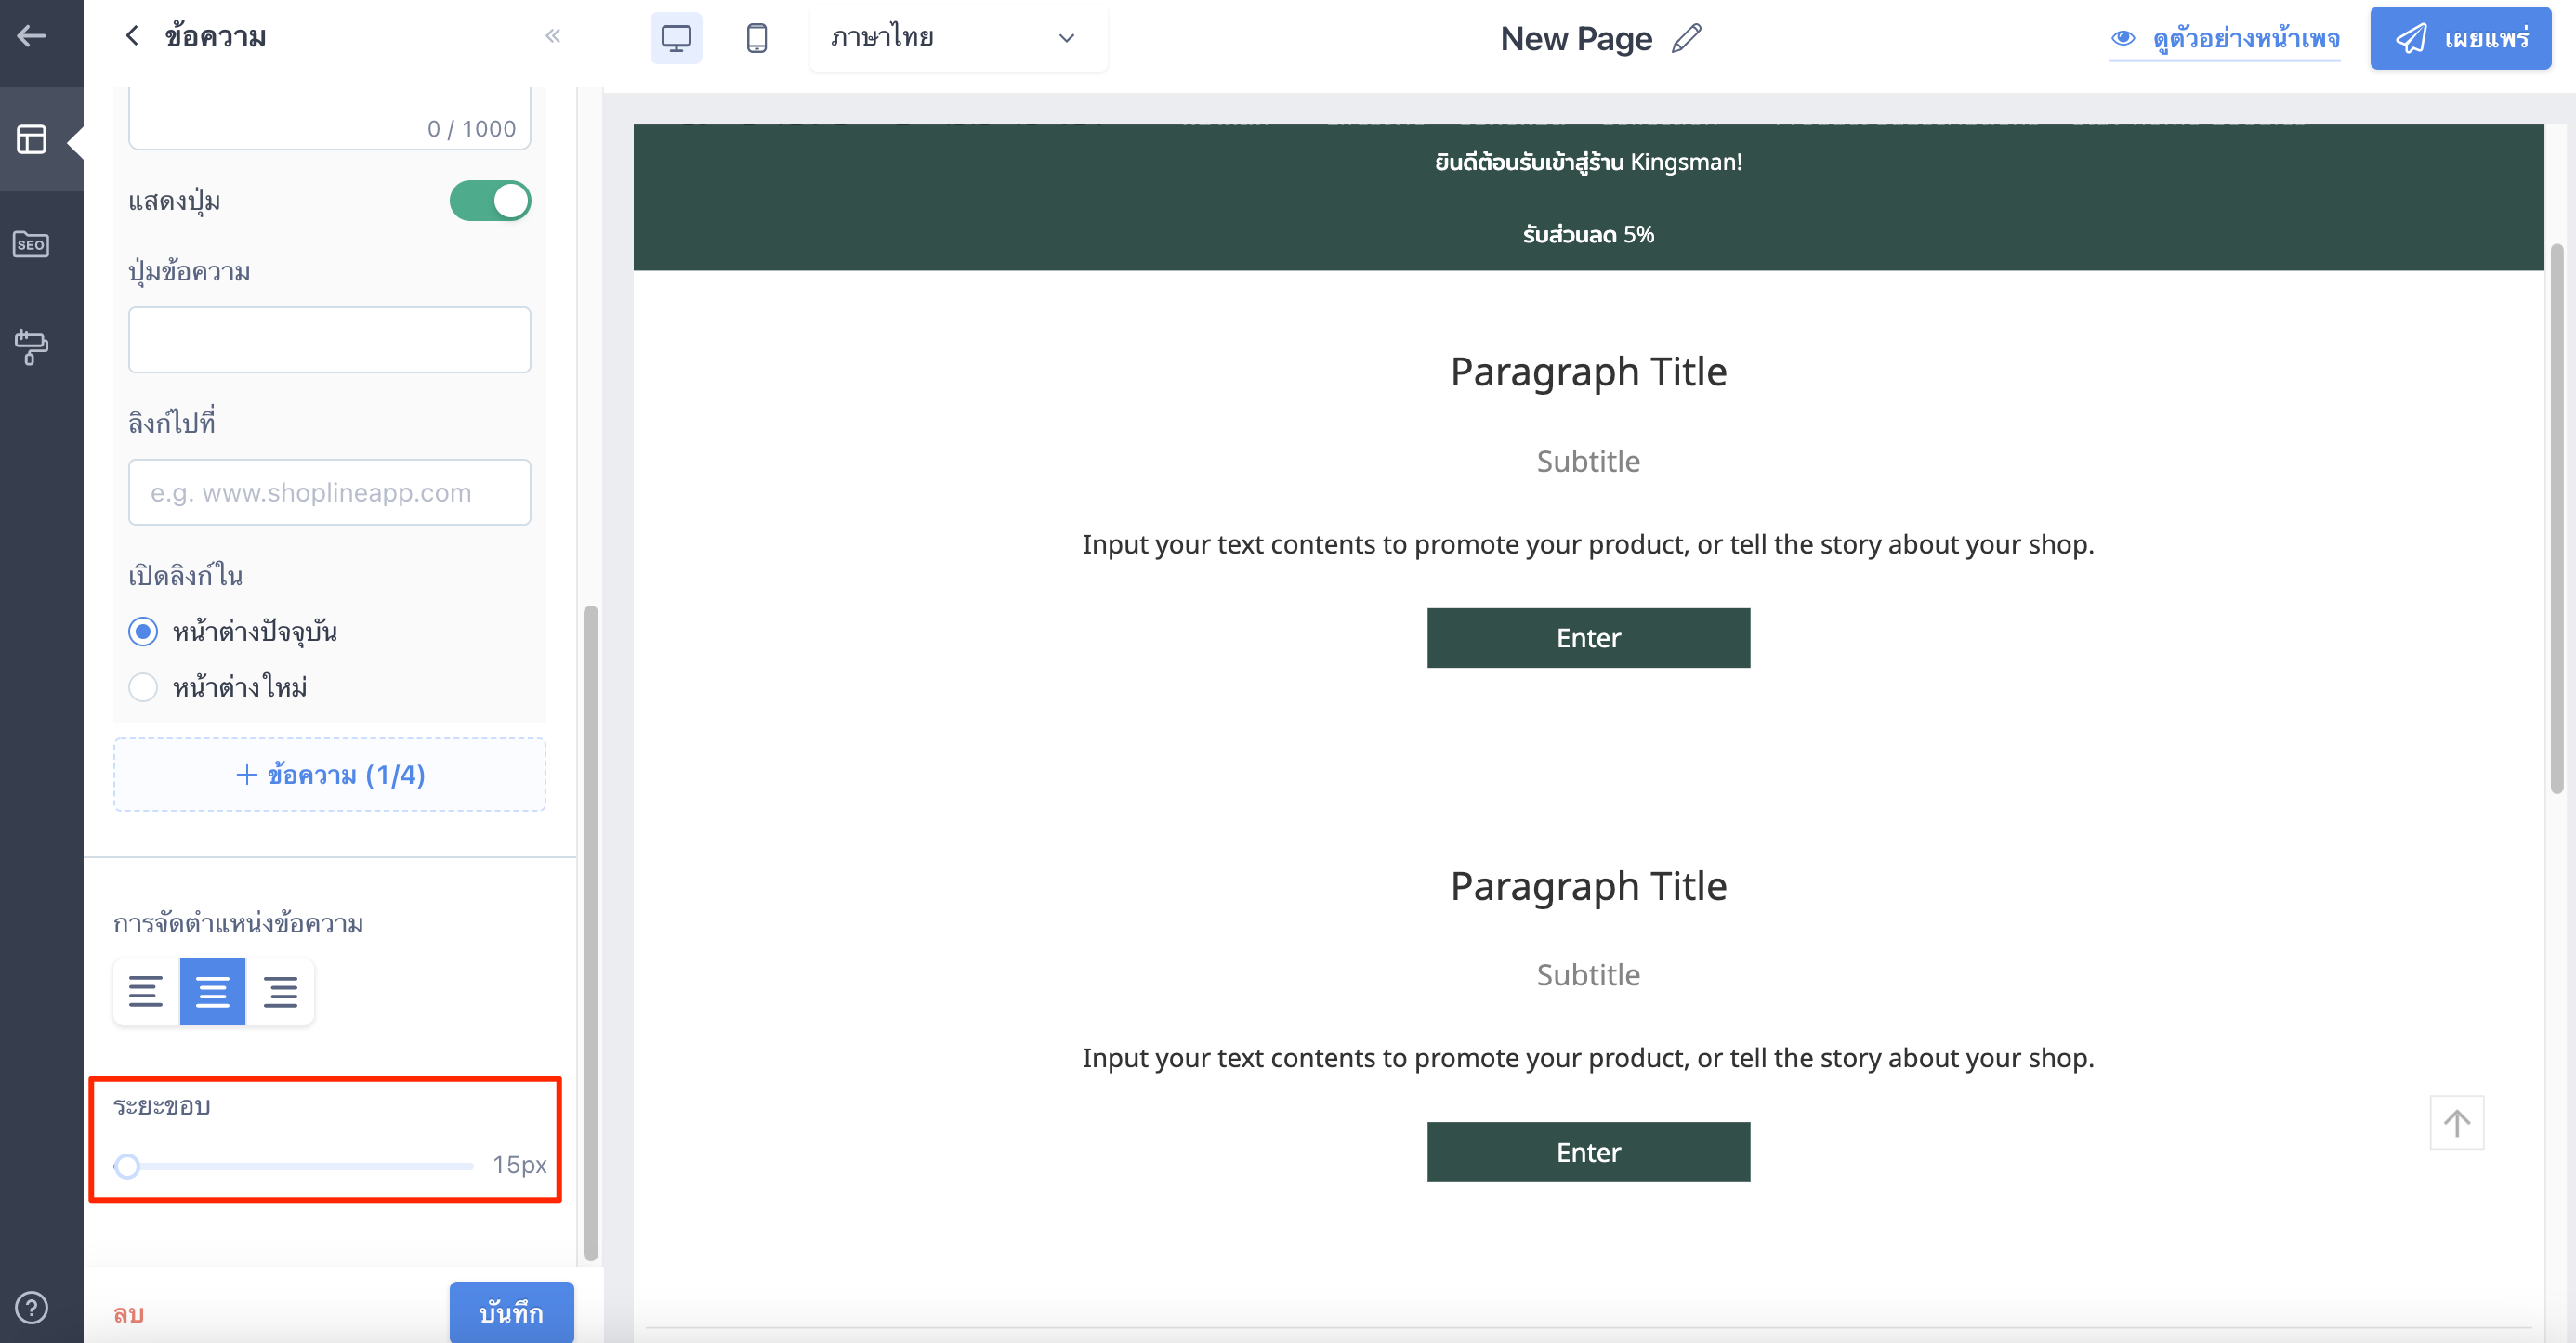This screenshot has width=2576, height=1343.
Task: Click the second Subtitle text
Action: (x=1588, y=975)
